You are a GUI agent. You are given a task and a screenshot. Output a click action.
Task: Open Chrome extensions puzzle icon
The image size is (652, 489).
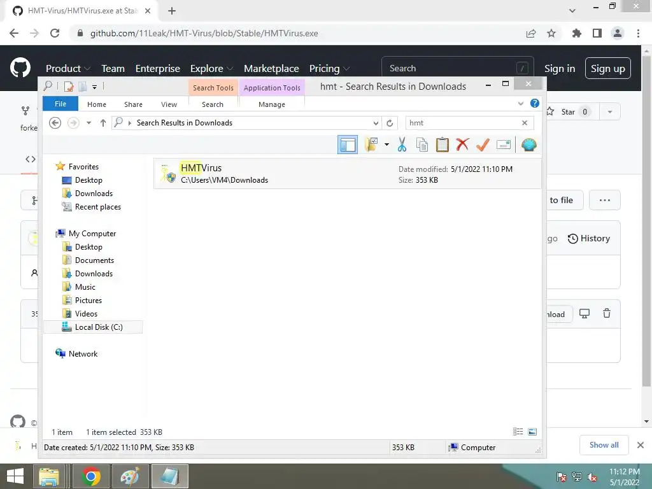pos(576,33)
